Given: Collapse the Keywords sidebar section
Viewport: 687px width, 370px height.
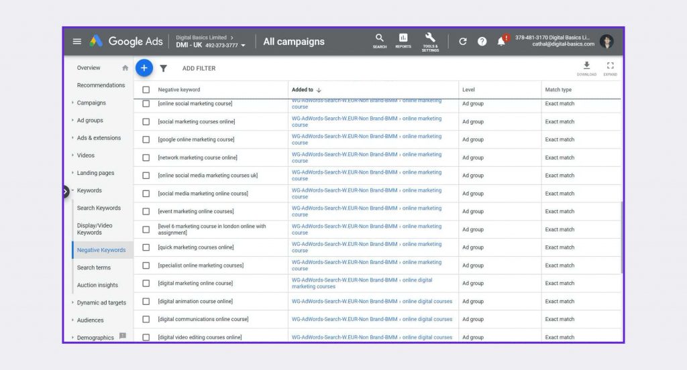Looking at the screenshot, I should pyautogui.click(x=72, y=190).
